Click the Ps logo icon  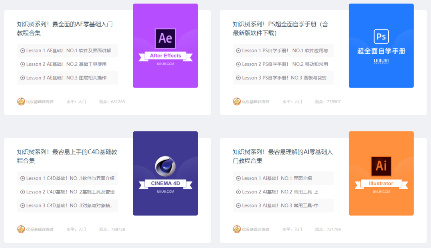tap(381, 37)
